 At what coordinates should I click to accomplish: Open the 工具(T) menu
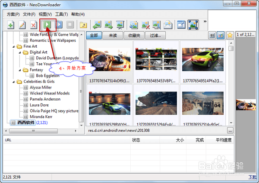tap(61, 15)
